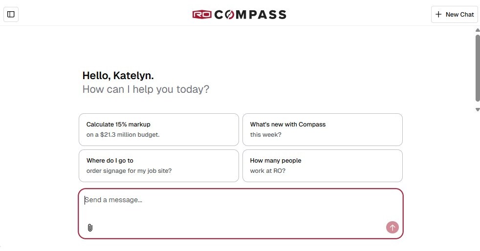The image size is (480, 251).
Task: Click the scrollbar track below the thumb
Action: 478,104
